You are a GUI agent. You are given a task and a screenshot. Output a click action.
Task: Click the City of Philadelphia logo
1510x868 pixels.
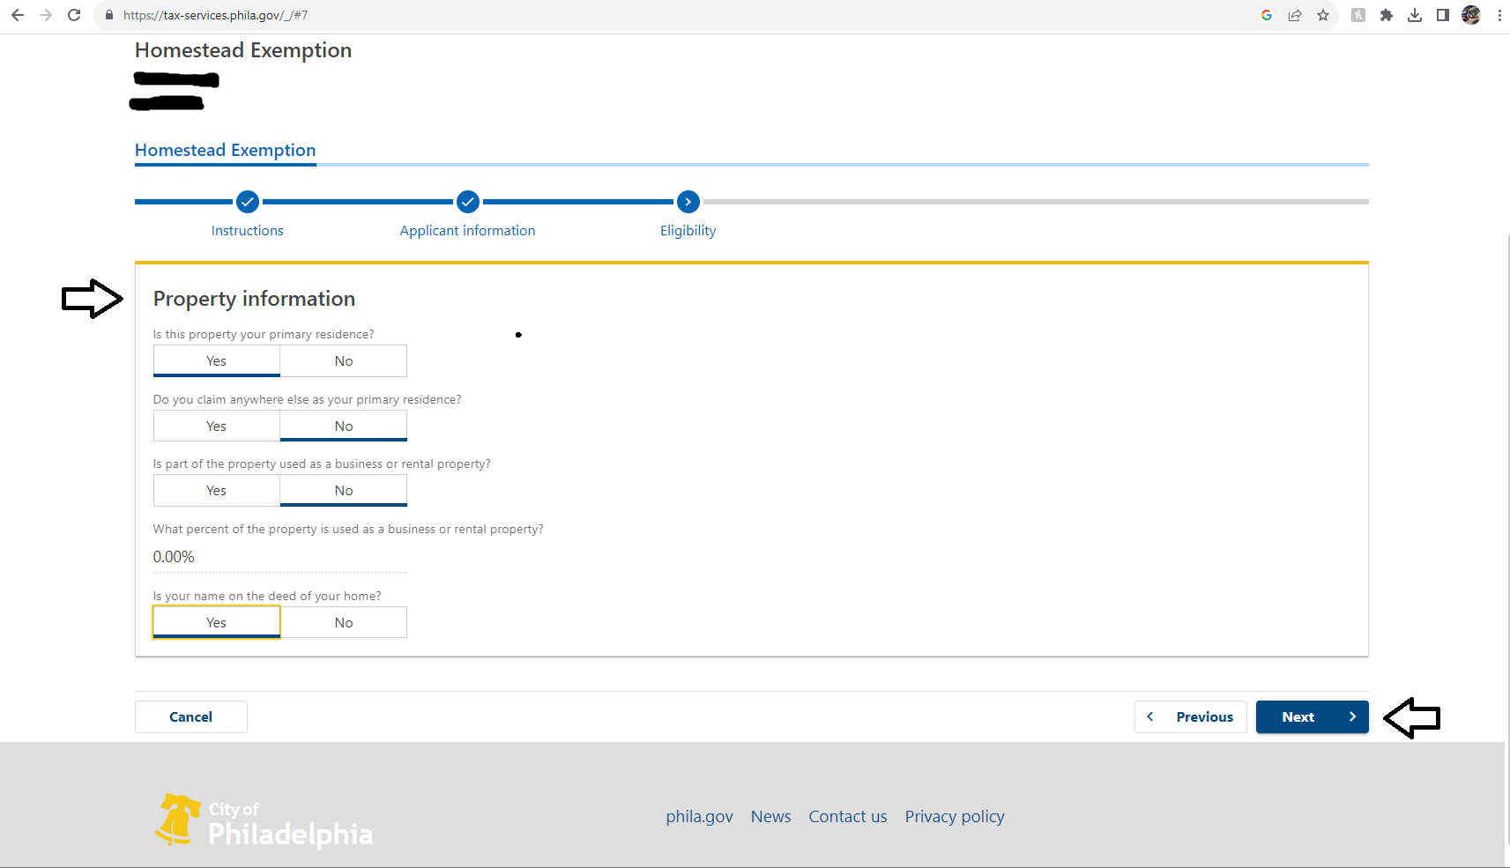click(x=264, y=821)
